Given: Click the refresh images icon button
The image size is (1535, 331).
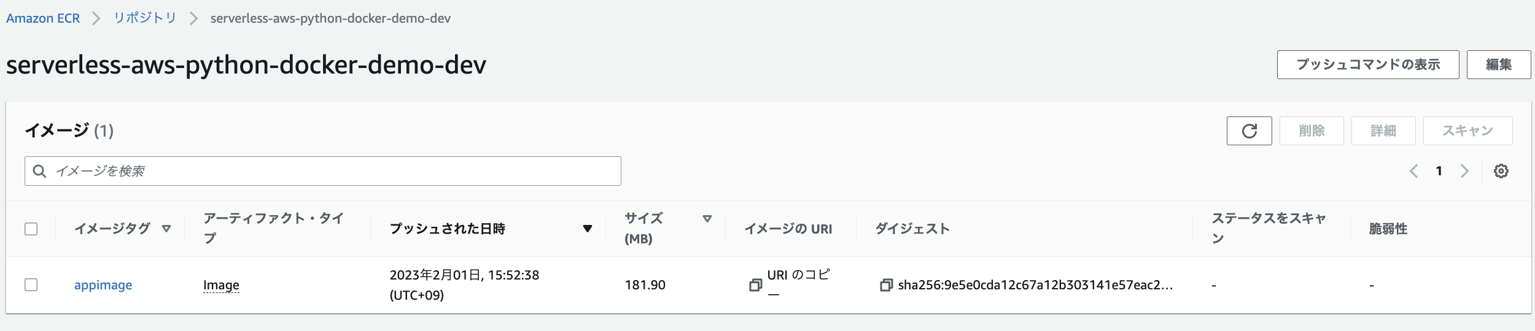Looking at the screenshot, I should [x=1249, y=131].
